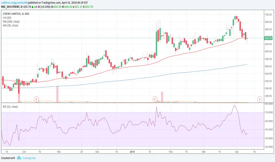Click the Oct label on time axis
Viewport: 275px width, 162px height.
[24, 152]
